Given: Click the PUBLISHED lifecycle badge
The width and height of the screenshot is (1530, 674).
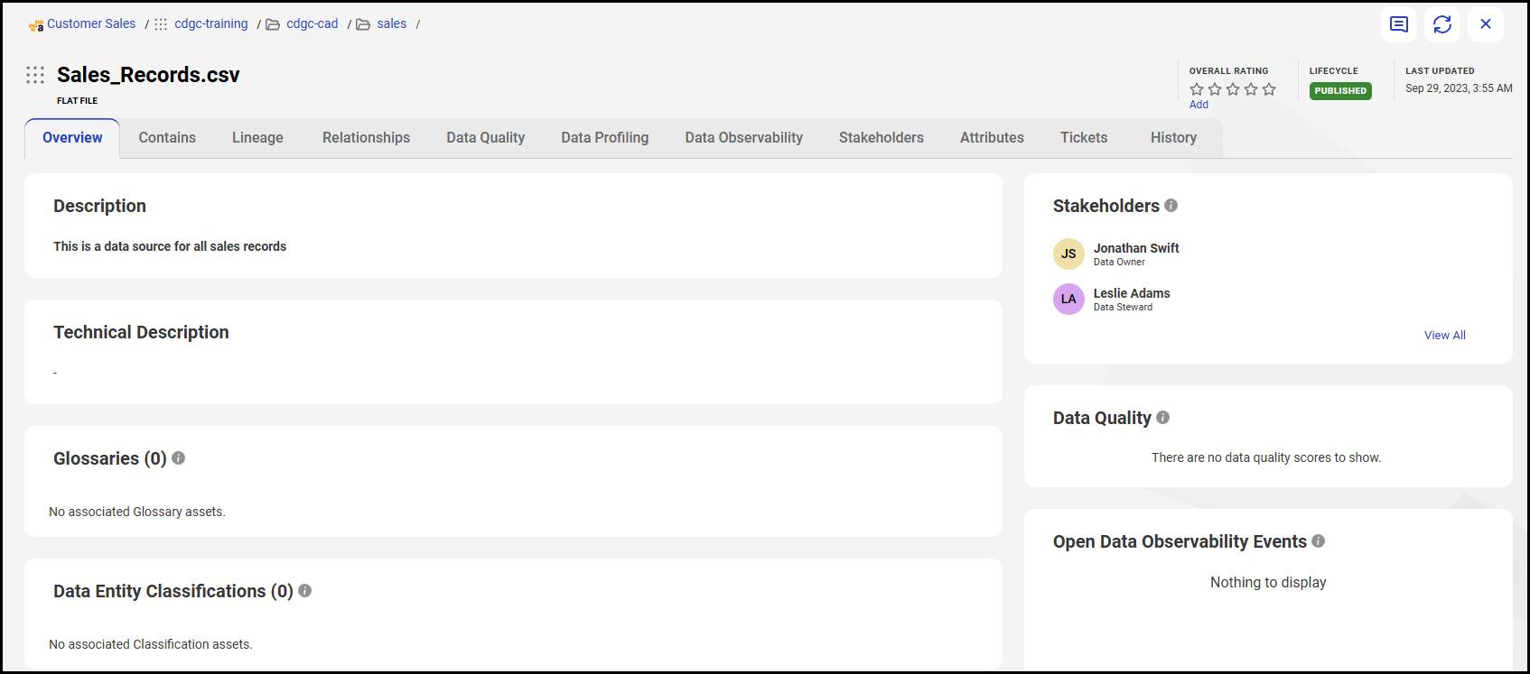Looking at the screenshot, I should [1340, 90].
